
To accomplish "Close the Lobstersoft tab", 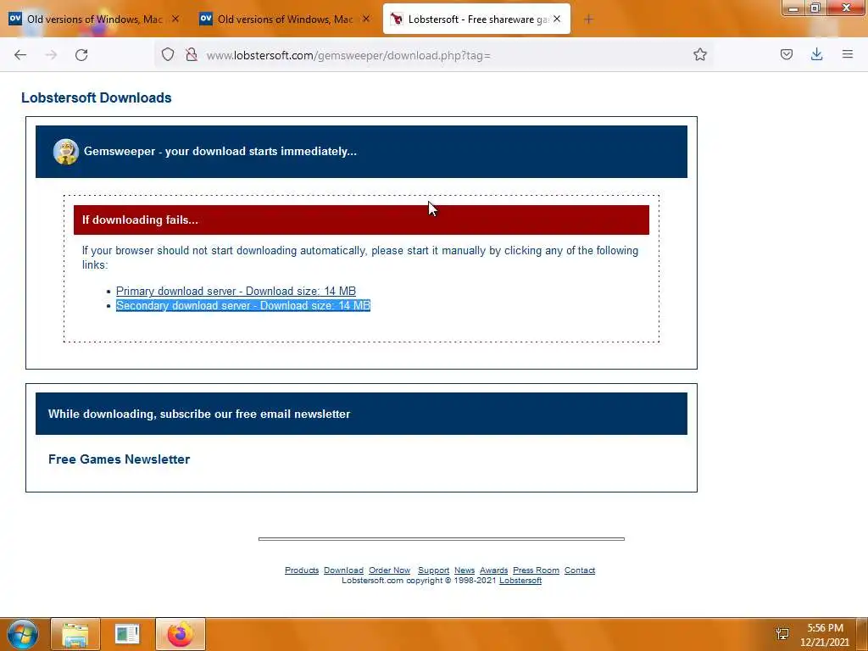I will [x=557, y=19].
